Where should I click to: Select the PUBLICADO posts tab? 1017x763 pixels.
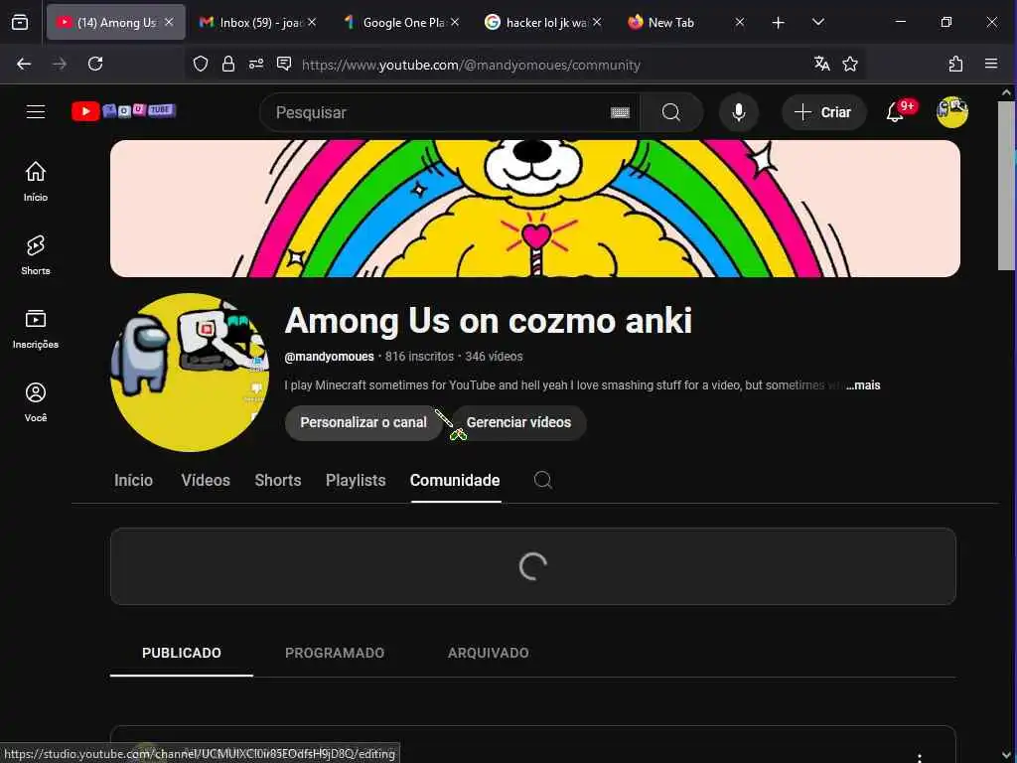point(182,653)
